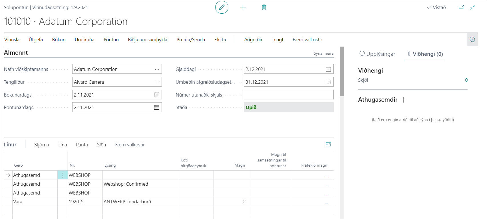Click the pencil edit icon
Viewport: 487px width, 219px height.
click(222, 7)
